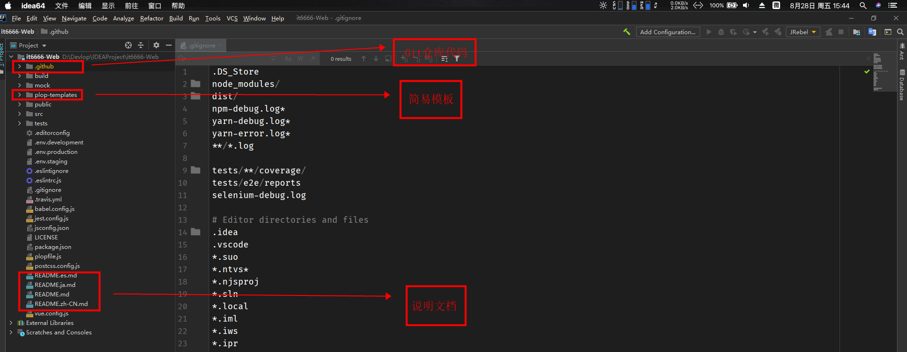Click the volume speaker icon in menu bar
The height and width of the screenshot is (352, 907).
click(x=746, y=6)
